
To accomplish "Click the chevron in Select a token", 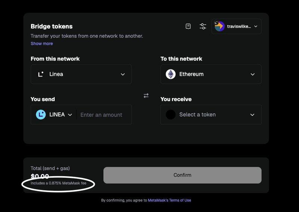I will point(252,115).
